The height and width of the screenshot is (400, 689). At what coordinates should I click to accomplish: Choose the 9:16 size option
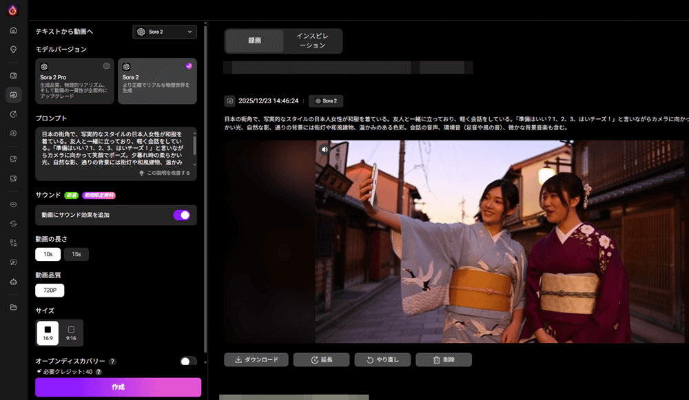click(71, 333)
